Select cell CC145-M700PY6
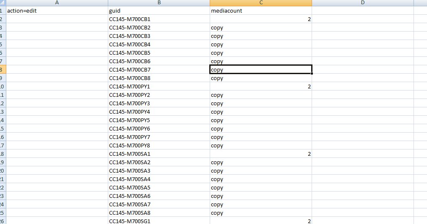Image resolution: width=427 pixels, height=224 pixels. point(159,129)
